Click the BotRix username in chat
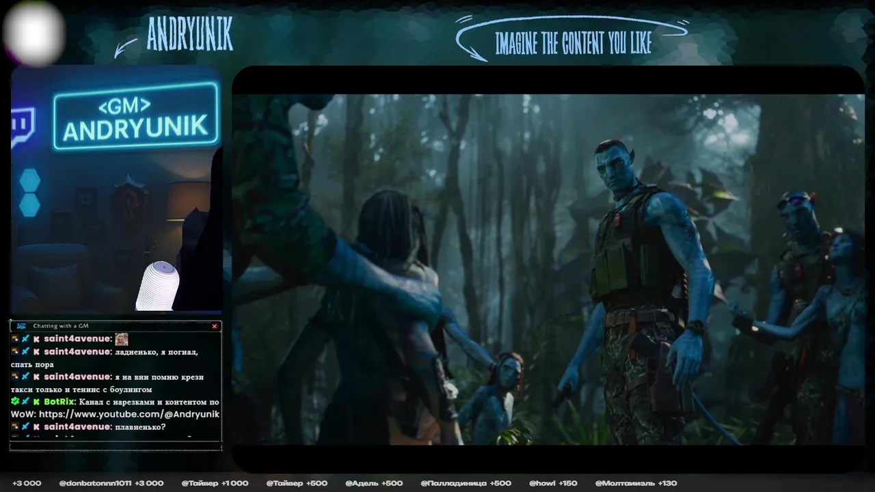 [x=59, y=402]
